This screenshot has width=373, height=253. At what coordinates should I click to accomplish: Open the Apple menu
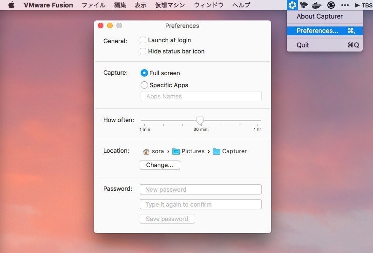pos(11,5)
